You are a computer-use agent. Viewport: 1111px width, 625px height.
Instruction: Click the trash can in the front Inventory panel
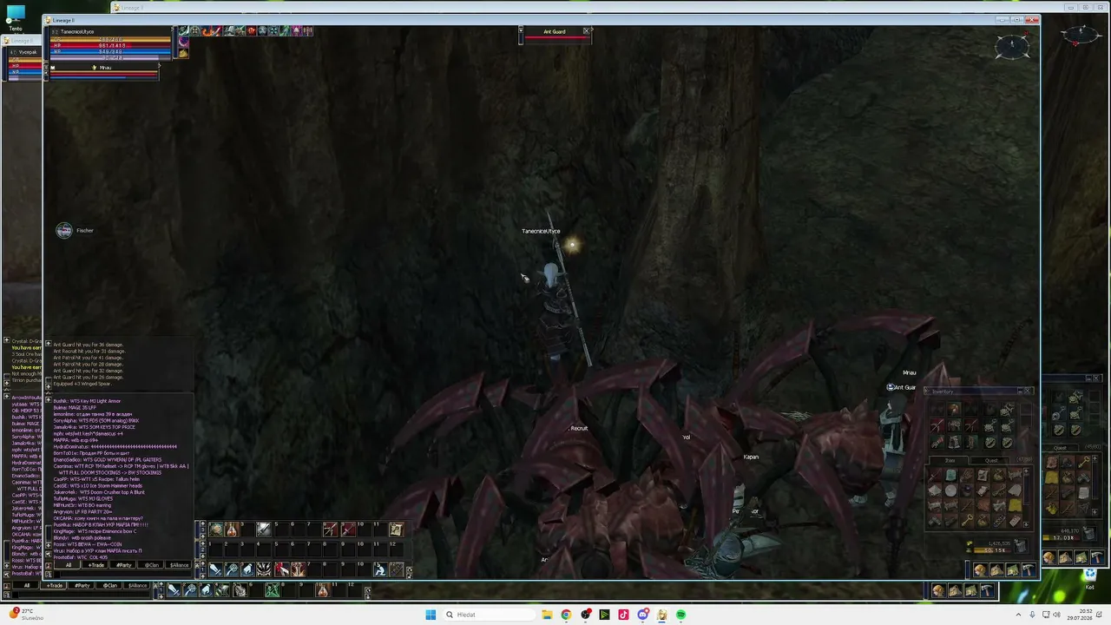tap(1021, 545)
